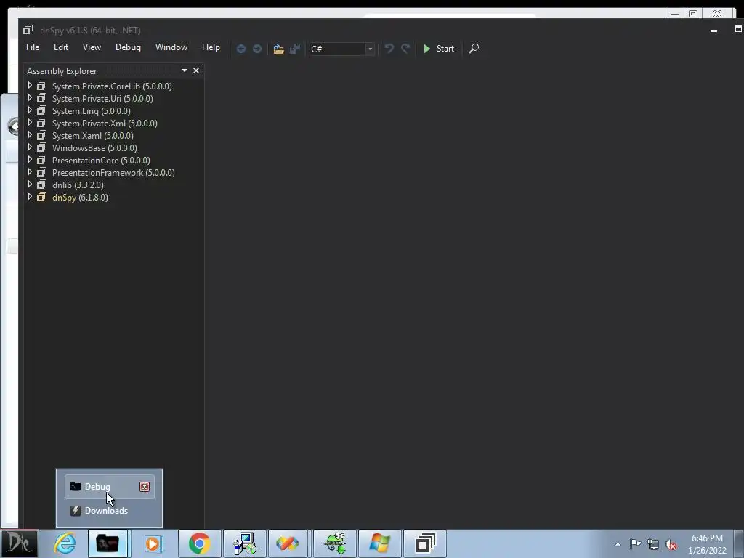Expand the dnlib node
Image resolution: width=744 pixels, height=558 pixels.
(30, 185)
